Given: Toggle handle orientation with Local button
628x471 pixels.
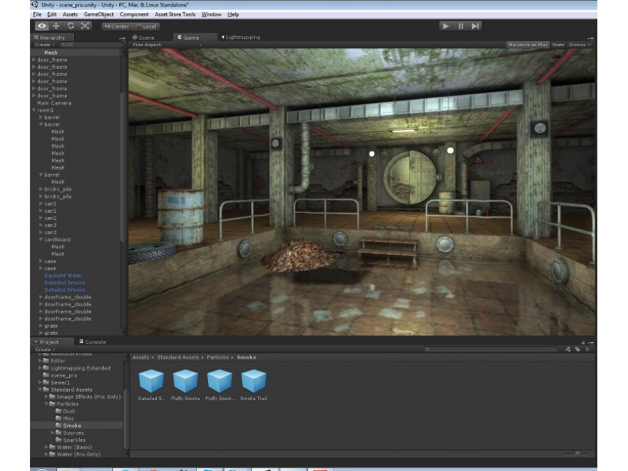Looking at the screenshot, I should pos(146,27).
